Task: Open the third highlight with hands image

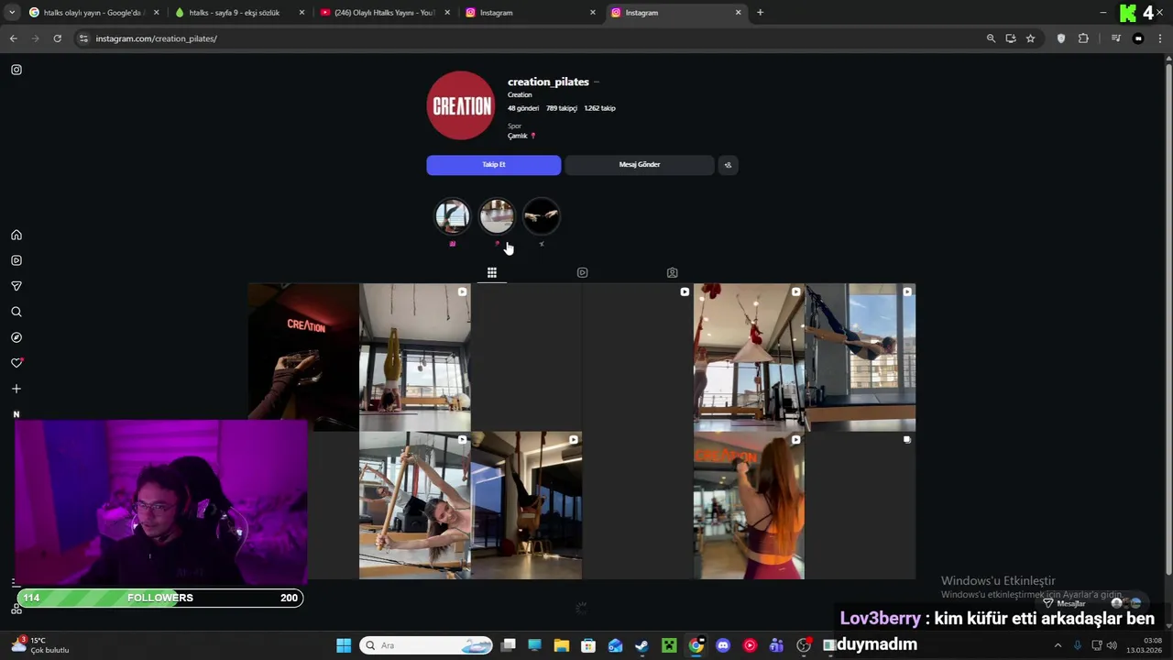Action: tap(542, 216)
